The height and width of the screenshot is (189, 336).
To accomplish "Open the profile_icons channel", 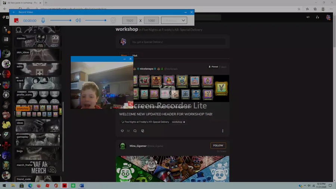I will (x=38, y=97).
